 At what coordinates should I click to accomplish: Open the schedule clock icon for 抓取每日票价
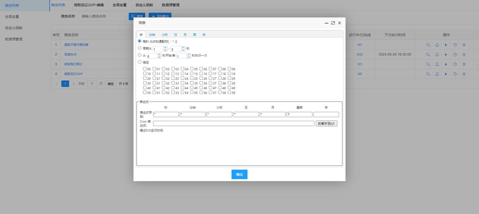click(455, 64)
